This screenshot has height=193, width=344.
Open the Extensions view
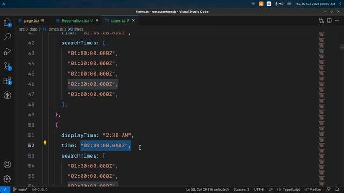pyautogui.click(x=7, y=80)
